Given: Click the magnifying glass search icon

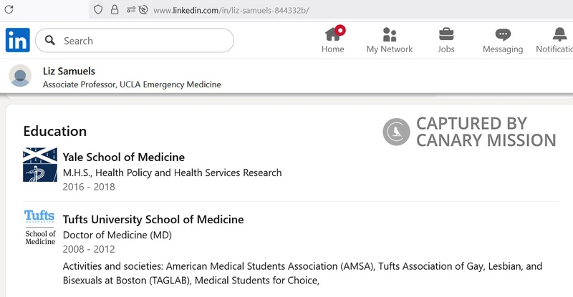Looking at the screenshot, I should (50, 40).
